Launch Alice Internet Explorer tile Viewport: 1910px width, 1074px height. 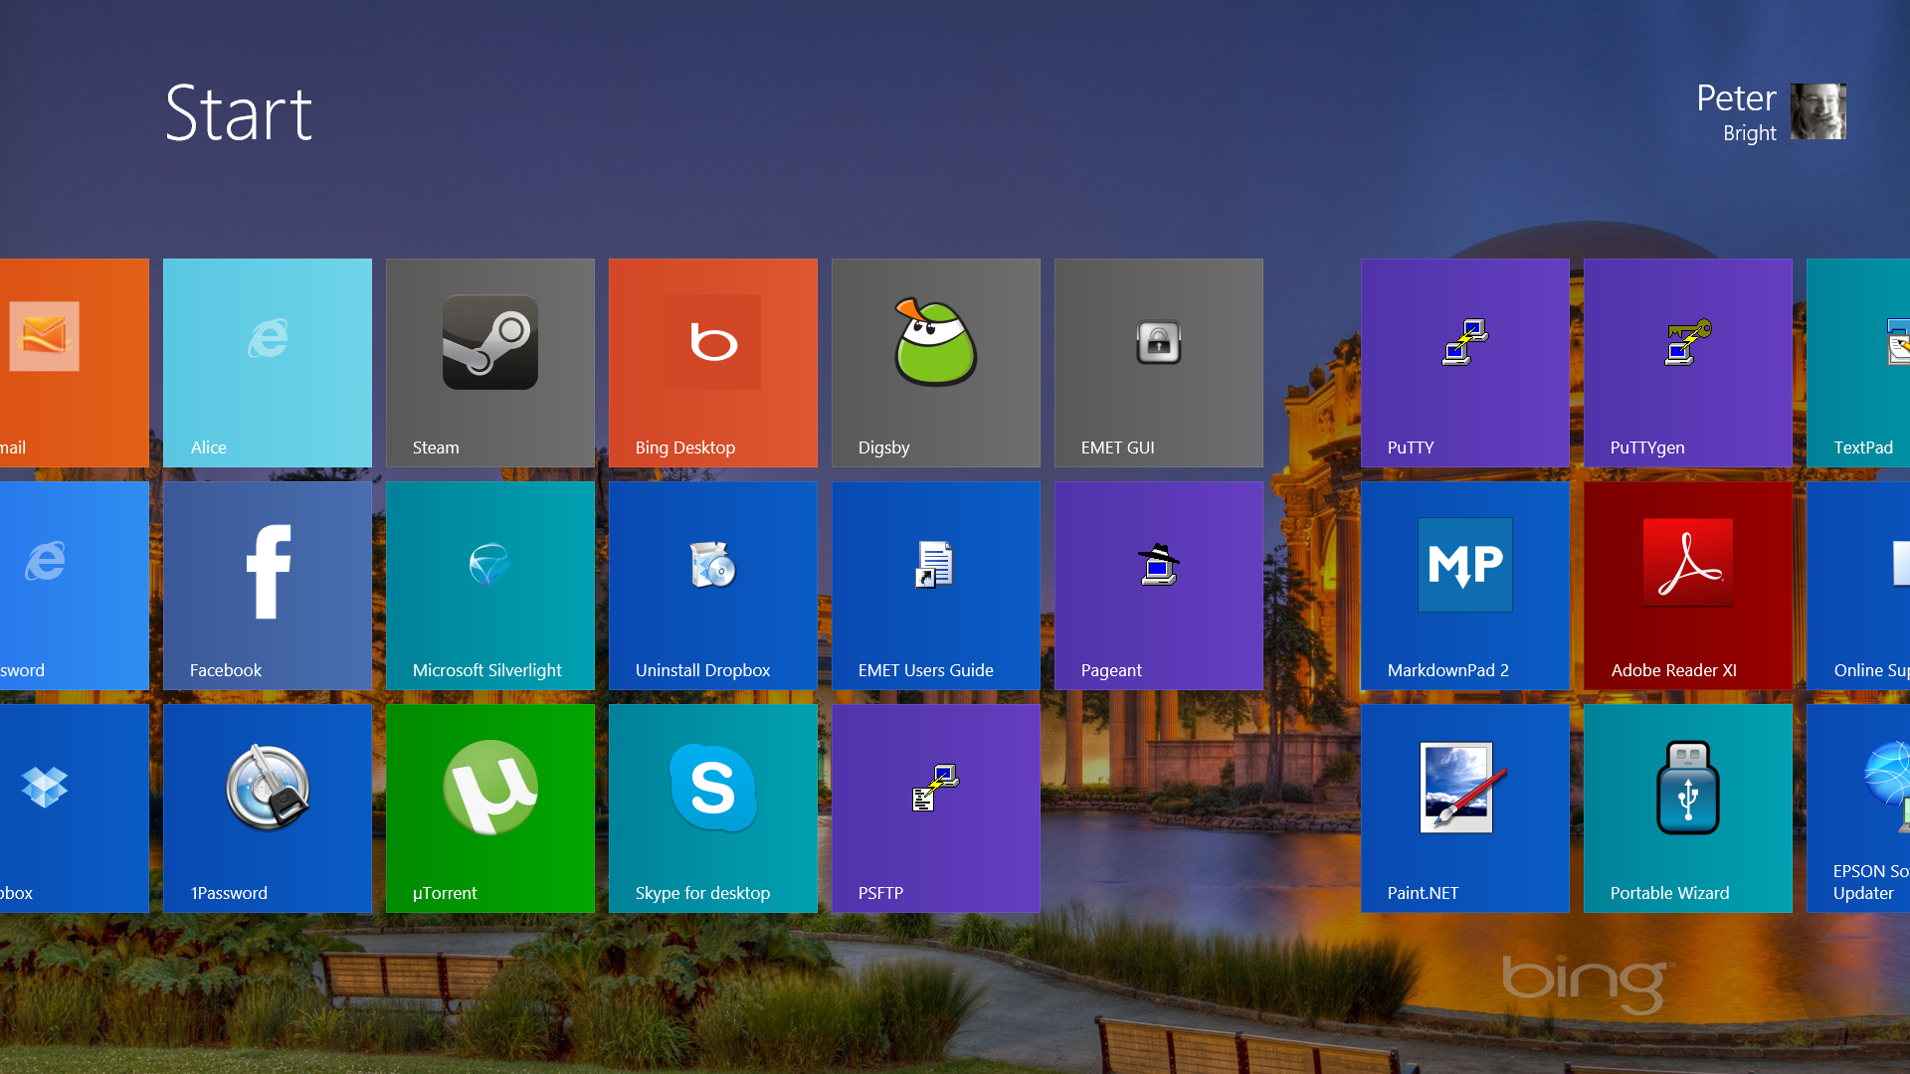coord(267,363)
